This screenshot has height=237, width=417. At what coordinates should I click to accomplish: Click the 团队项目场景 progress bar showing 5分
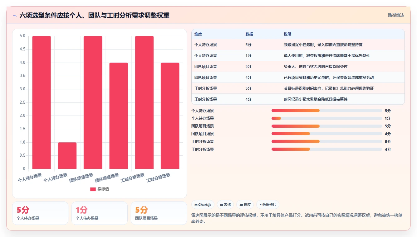coord(327,126)
